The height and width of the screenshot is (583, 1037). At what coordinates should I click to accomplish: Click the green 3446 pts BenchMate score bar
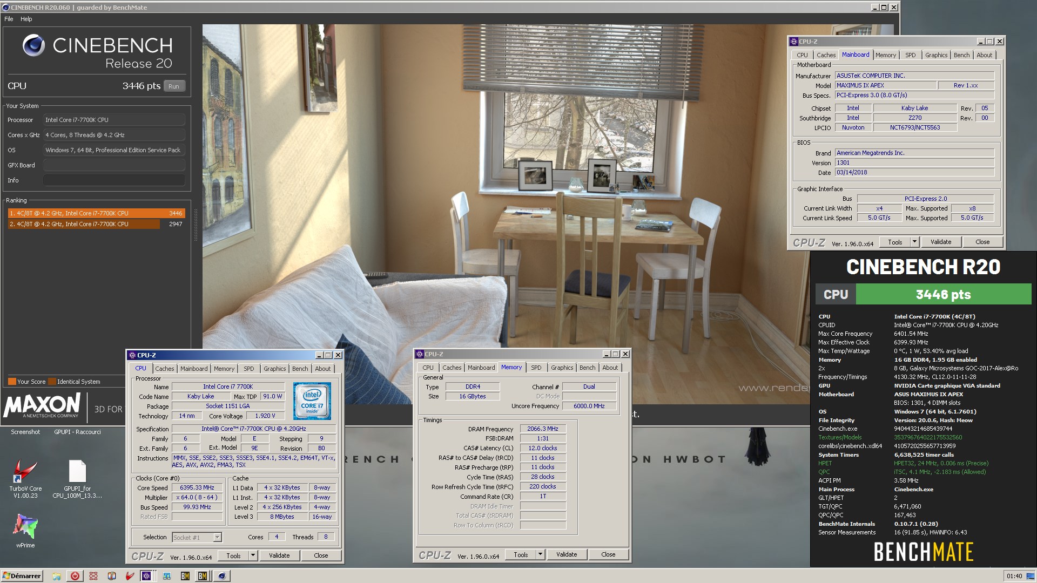tap(944, 295)
